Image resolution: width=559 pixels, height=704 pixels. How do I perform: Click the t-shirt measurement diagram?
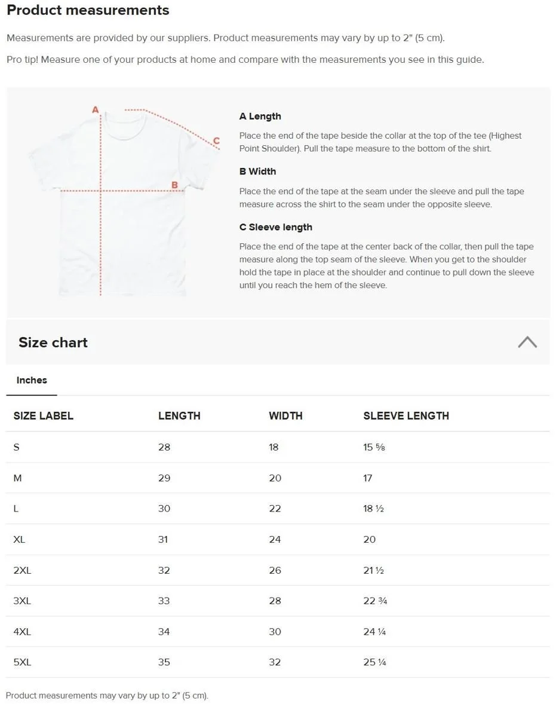point(124,201)
